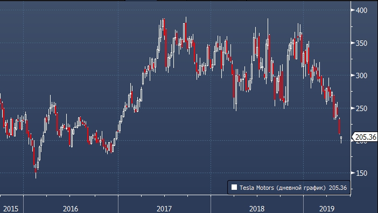Click the legend's 205.36 value

tap(338, 188)
